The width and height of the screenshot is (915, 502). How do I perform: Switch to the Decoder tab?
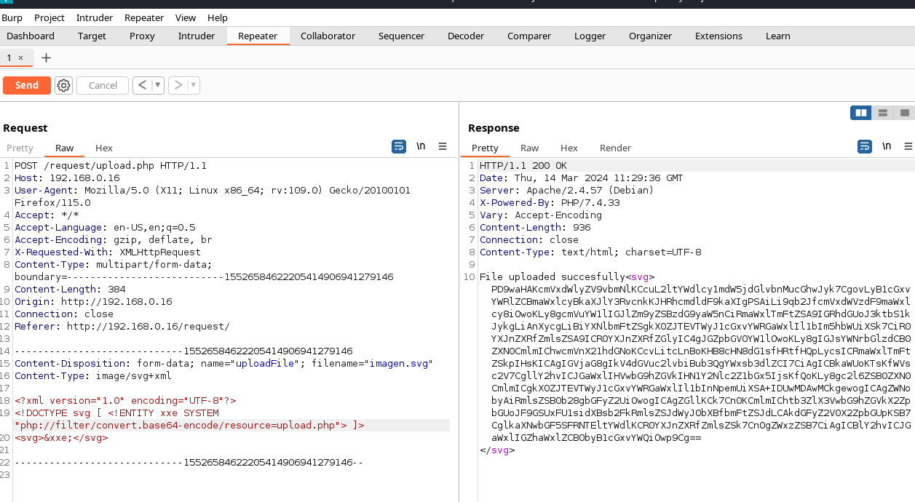coord(466,36)
